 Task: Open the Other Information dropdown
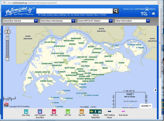[x=132, y=21]
